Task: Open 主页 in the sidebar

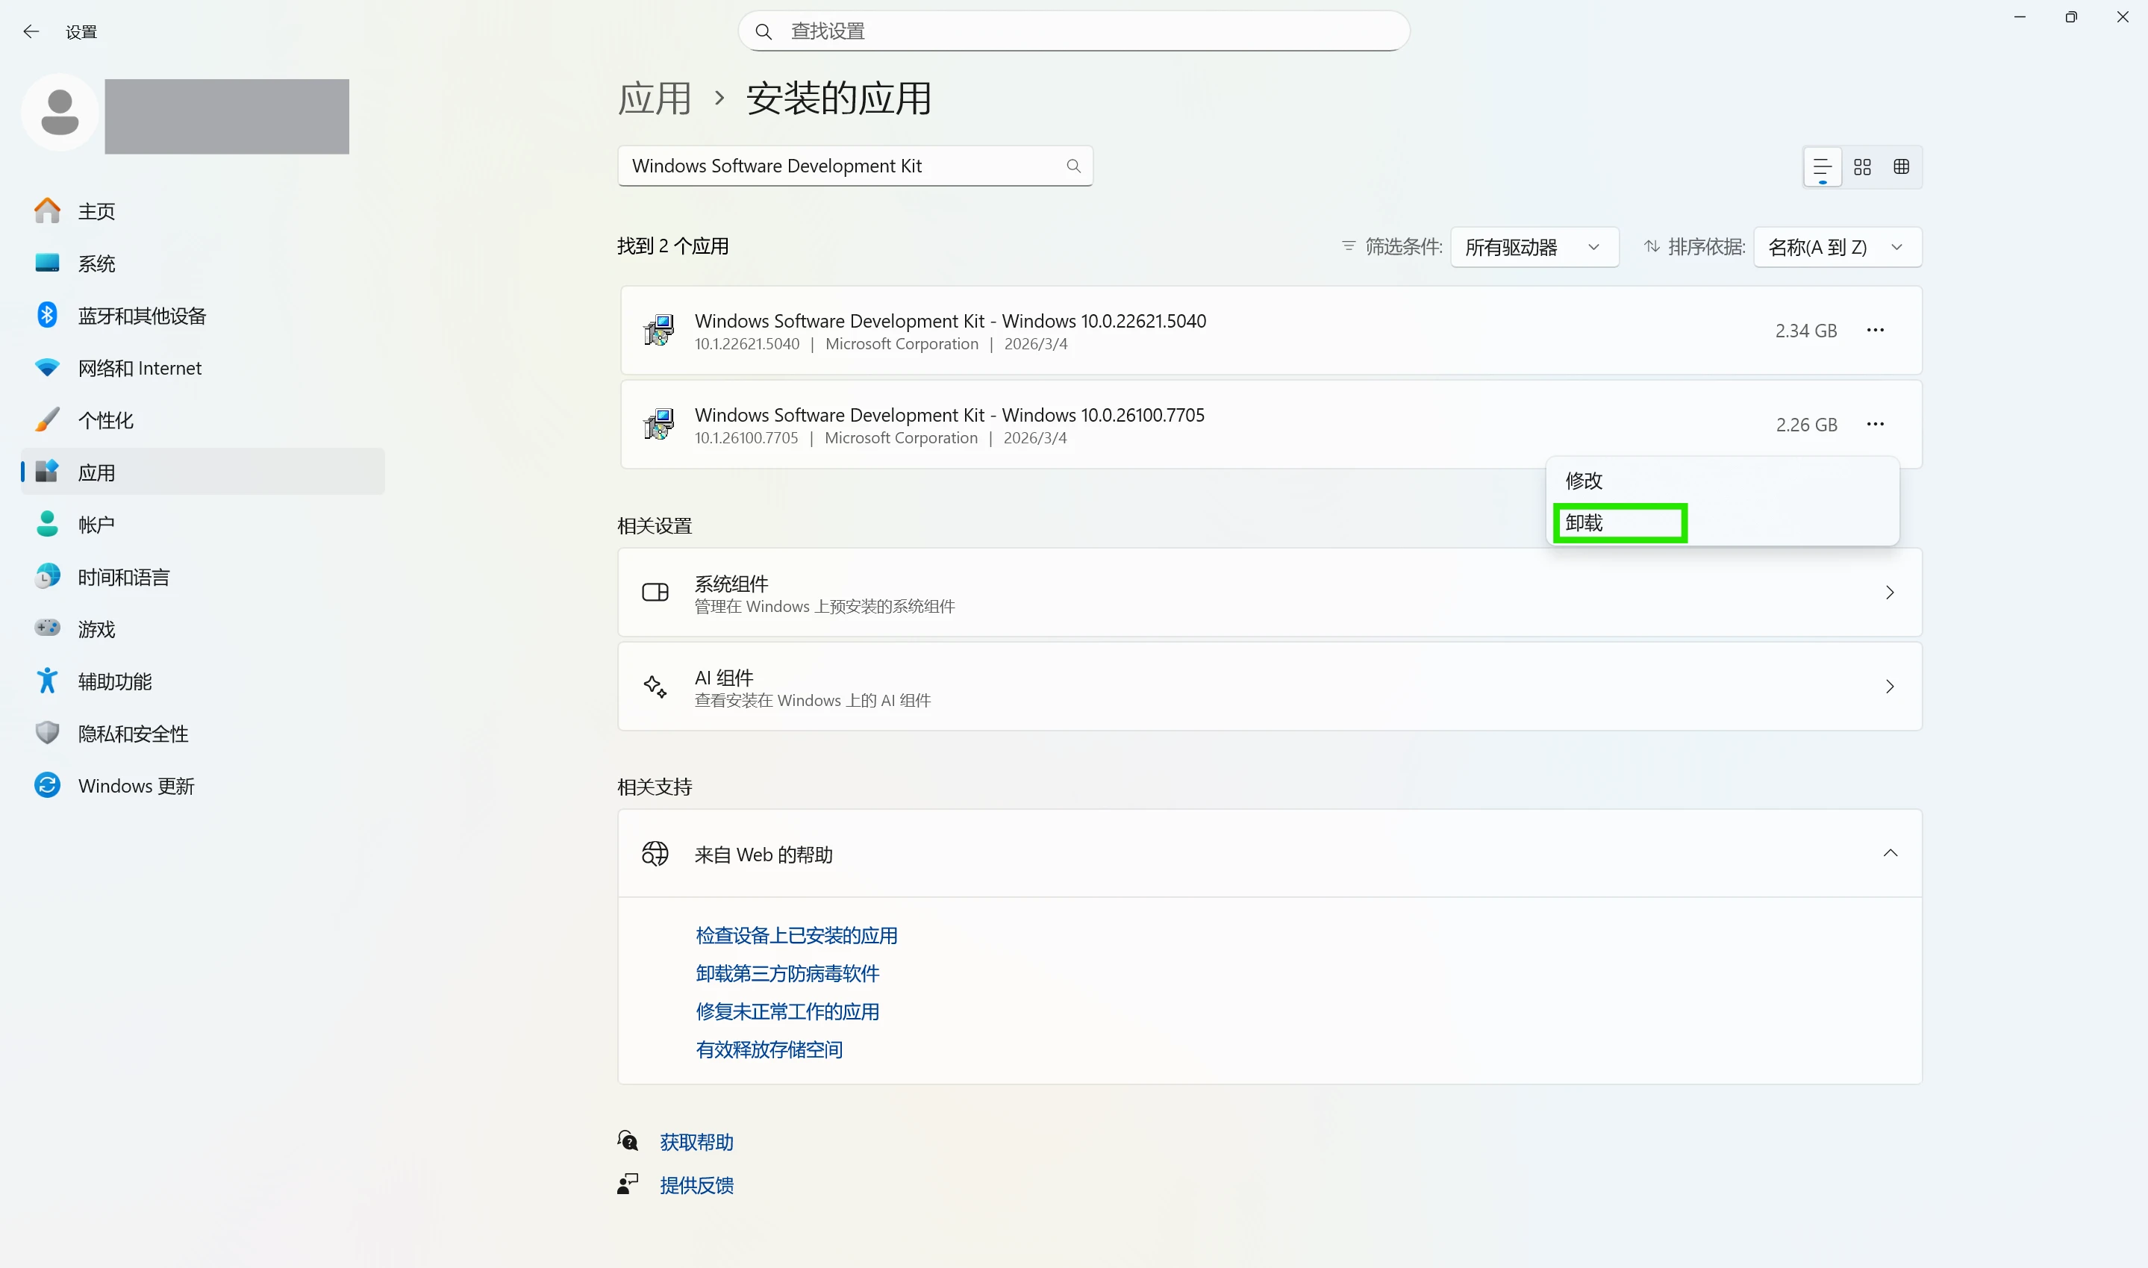Action: [203, 211]
